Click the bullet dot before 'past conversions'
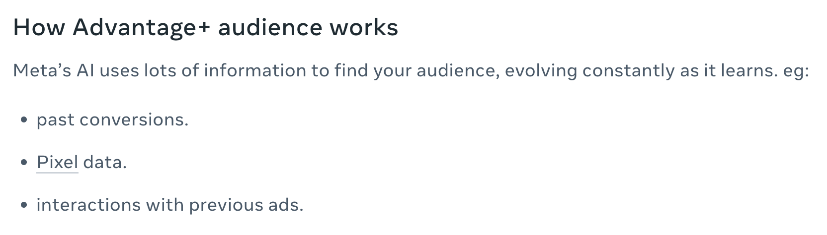The height and width of the screenshot is (235, 827). click(24, 120)
